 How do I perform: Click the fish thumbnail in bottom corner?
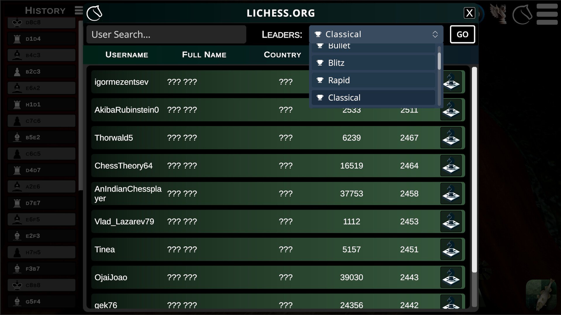point(541,295)
